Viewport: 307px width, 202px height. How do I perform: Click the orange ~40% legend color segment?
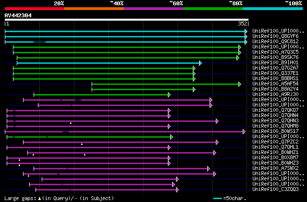click(x=94, y=9)
